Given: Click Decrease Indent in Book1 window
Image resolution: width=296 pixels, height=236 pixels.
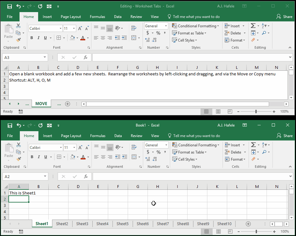Looking at the screenshot, I should (x=118, y=157).
